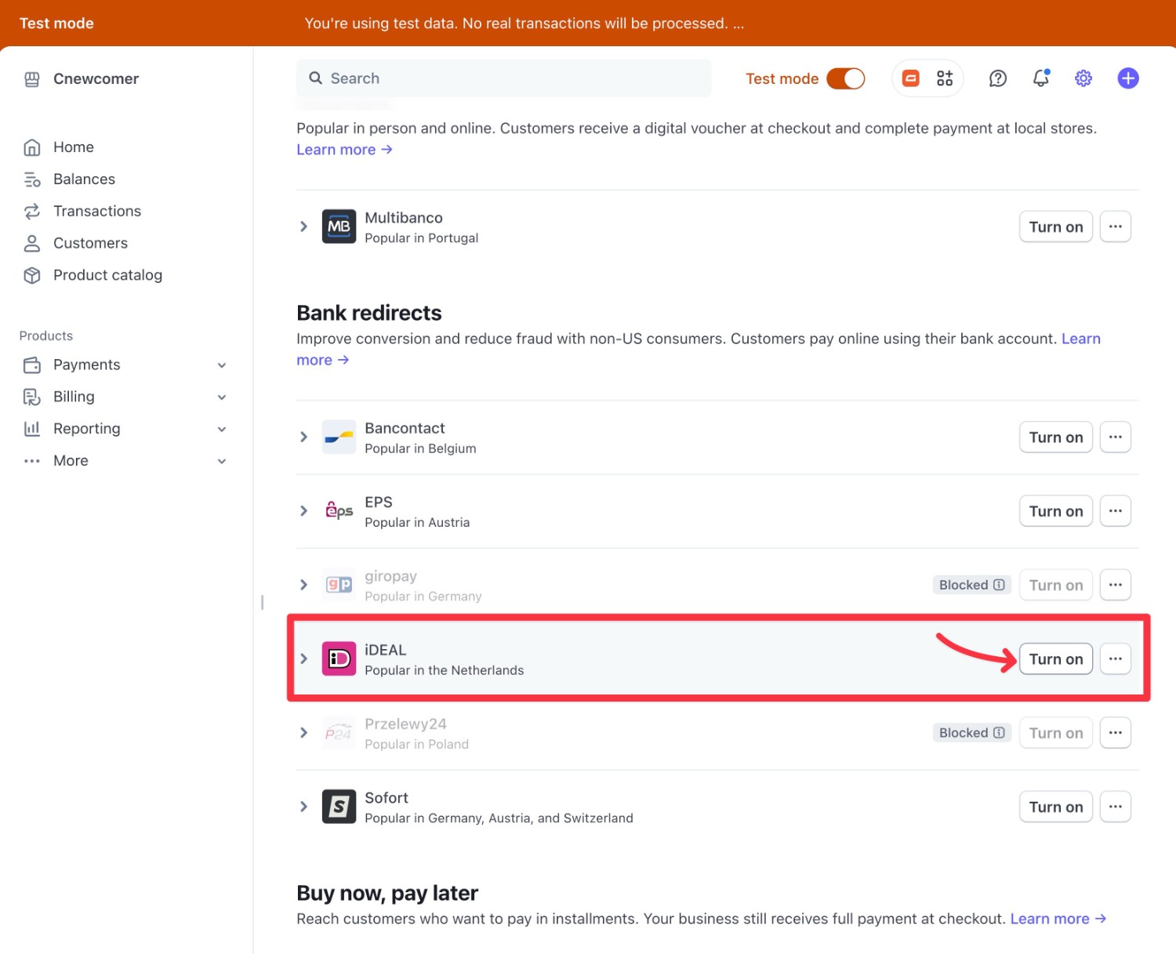Click the Multibanco MB logo

339,227
